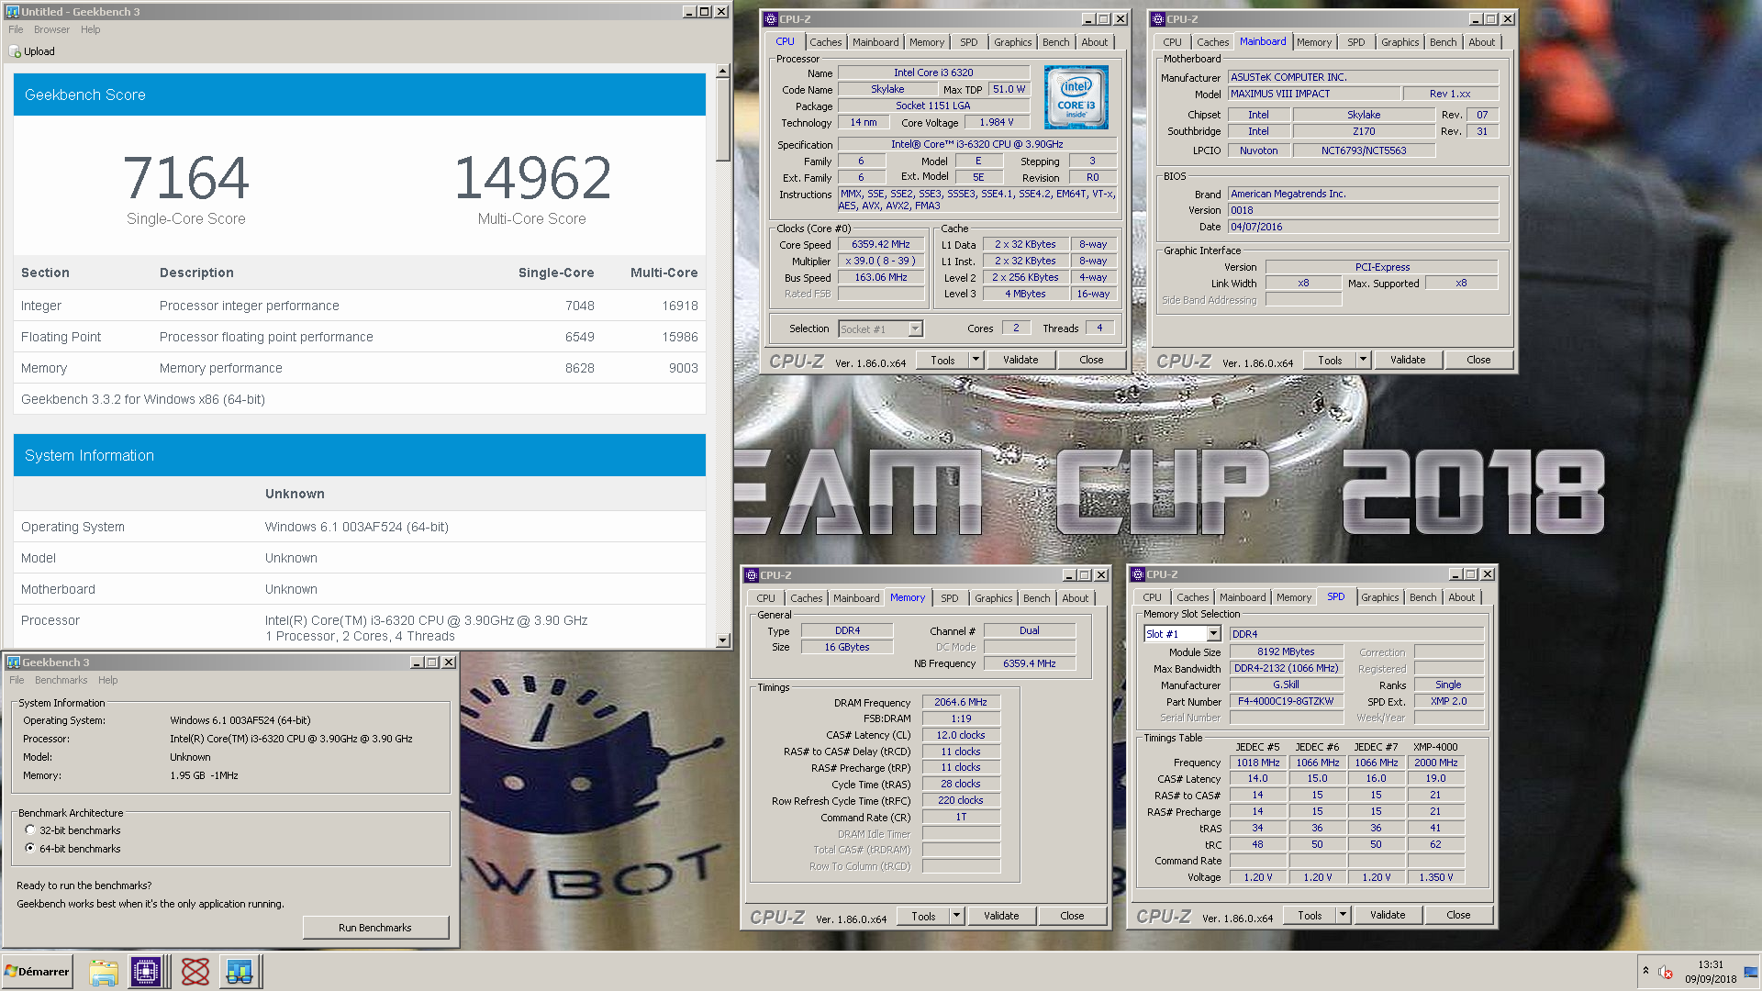Open the Geekbench taskbar icon
Image resolution: width=1762 pixels, height=991 pixels.
point(240,972)
